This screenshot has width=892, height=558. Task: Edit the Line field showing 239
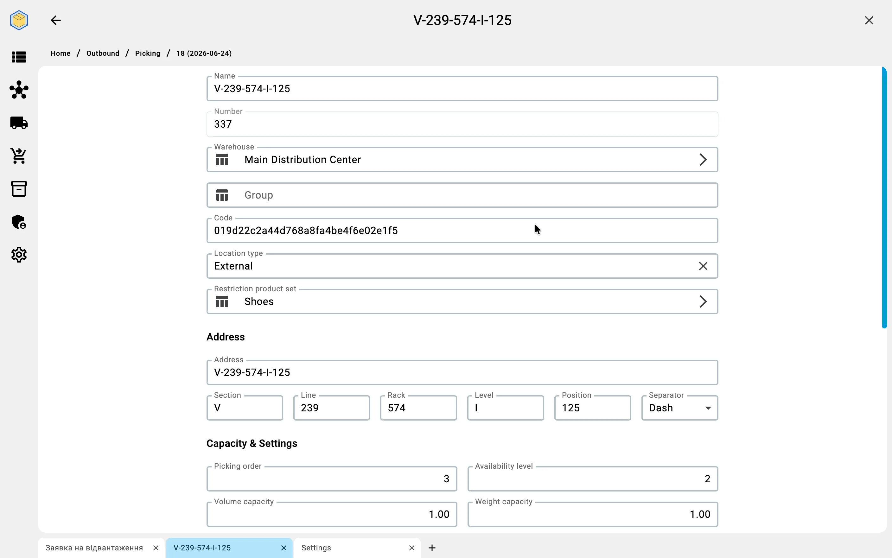coord(331,408)
